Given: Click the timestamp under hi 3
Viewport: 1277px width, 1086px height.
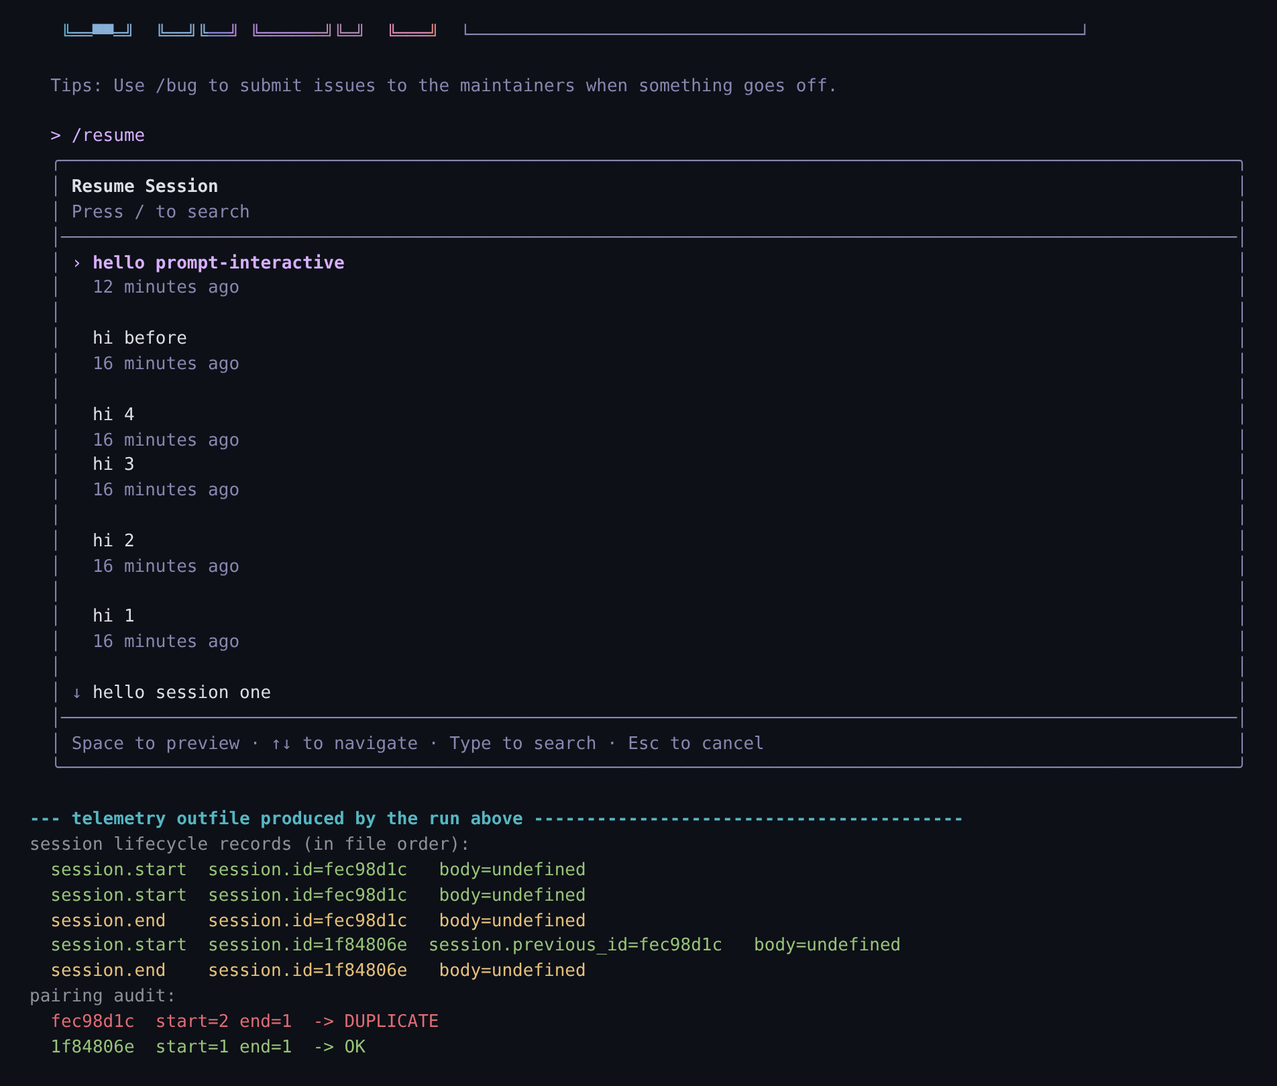Looking at the screenshot, I should 166,490.
